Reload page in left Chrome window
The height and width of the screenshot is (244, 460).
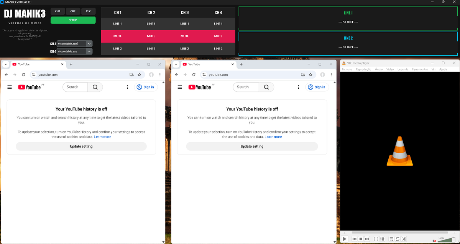click(23, 75)
